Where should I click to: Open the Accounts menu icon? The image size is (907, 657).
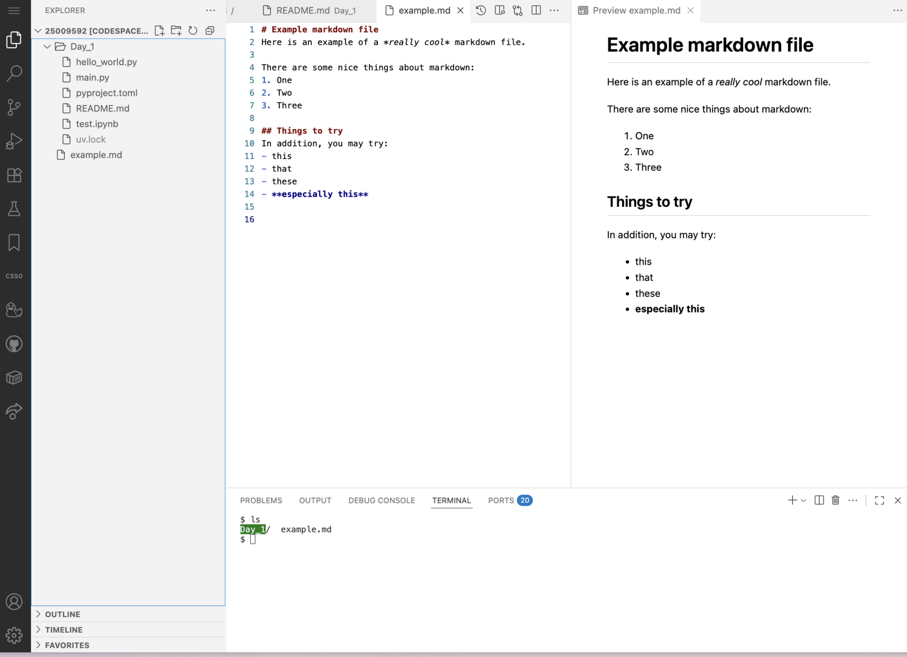pos(14,602)
